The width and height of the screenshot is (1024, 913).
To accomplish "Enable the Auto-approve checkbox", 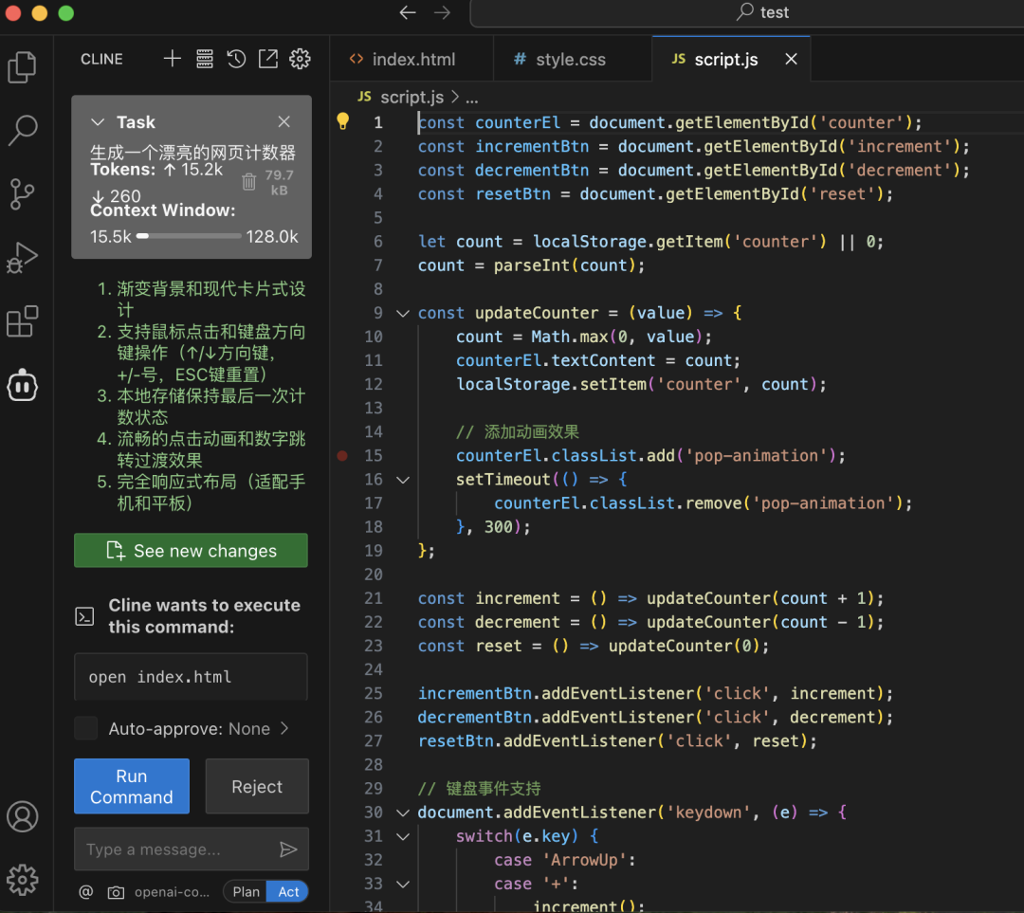I will click(x=85, y=728).
